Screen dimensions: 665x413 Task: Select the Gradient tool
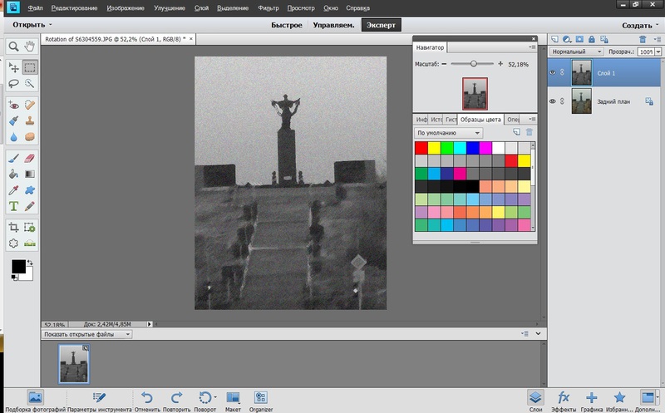click(29, 175)
